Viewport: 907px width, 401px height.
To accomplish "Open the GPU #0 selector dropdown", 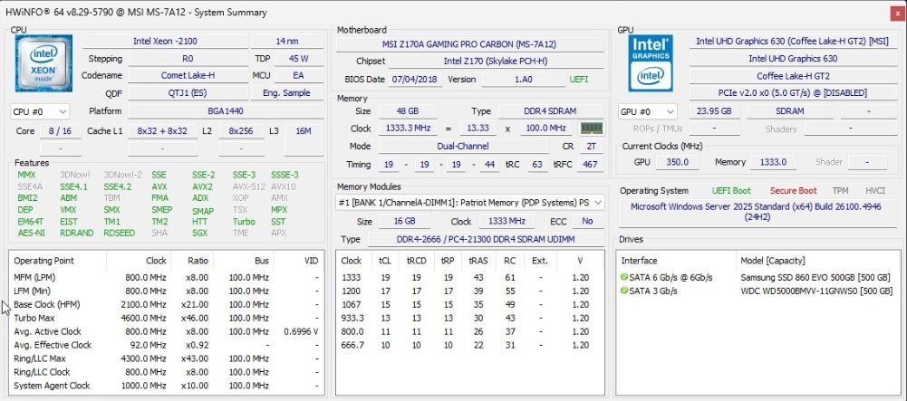I will (648, 111).
